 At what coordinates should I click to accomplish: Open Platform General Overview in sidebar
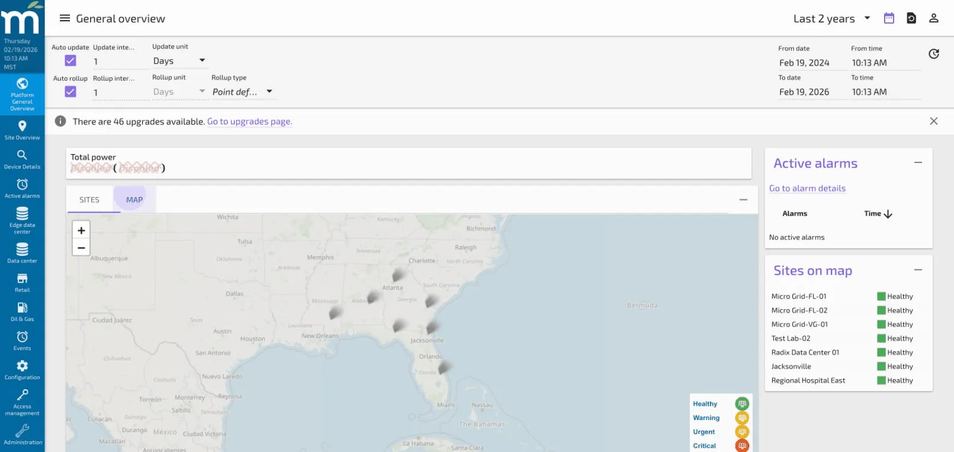(23, 94)
